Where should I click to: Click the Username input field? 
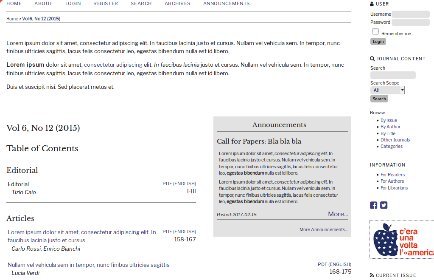(410, 14)
